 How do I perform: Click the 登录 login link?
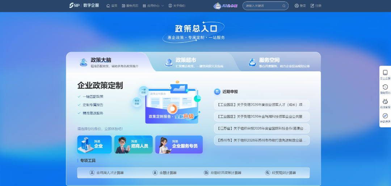click(x=300, y=6)
